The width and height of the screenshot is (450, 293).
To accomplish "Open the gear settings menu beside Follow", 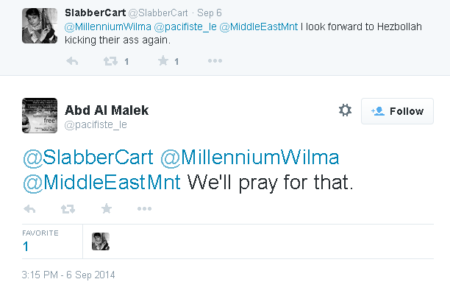I will tap(345, 110).
